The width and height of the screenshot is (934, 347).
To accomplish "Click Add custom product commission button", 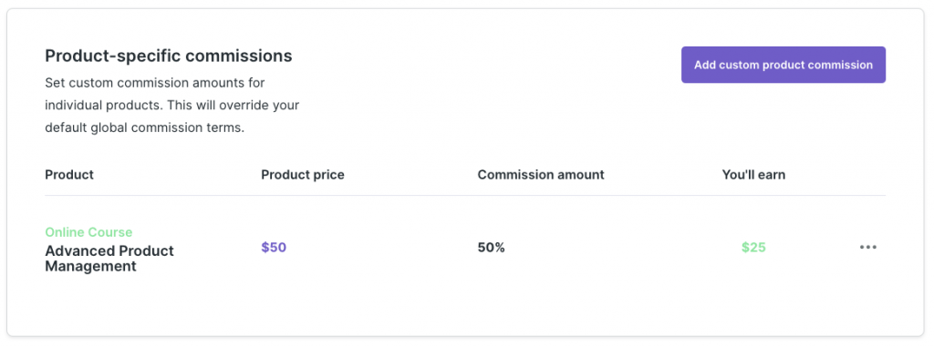I will (784, 65).
